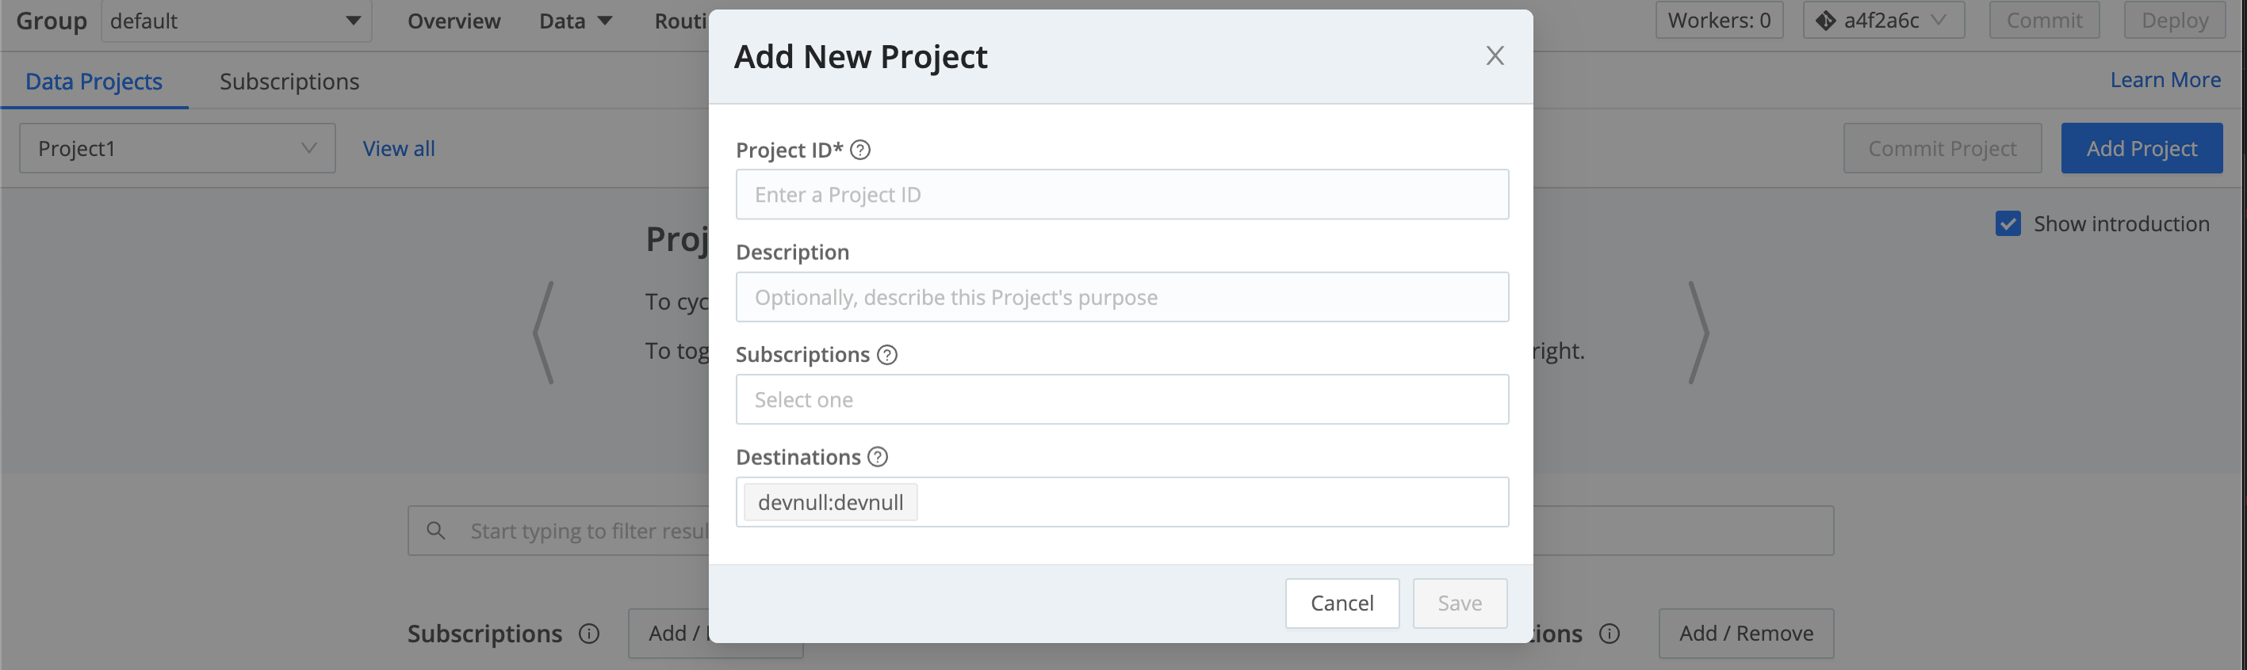2247x670 pixels.
Task: Switch to the Subscriptions tab
Action: [x=289, y=81]
